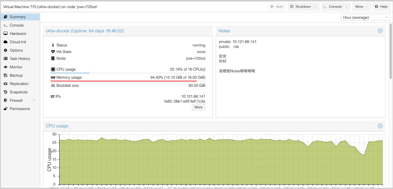The image size is (393, 189).
Task: Click the Options gear icon in sidebar
Action: (x=6, y=50)
